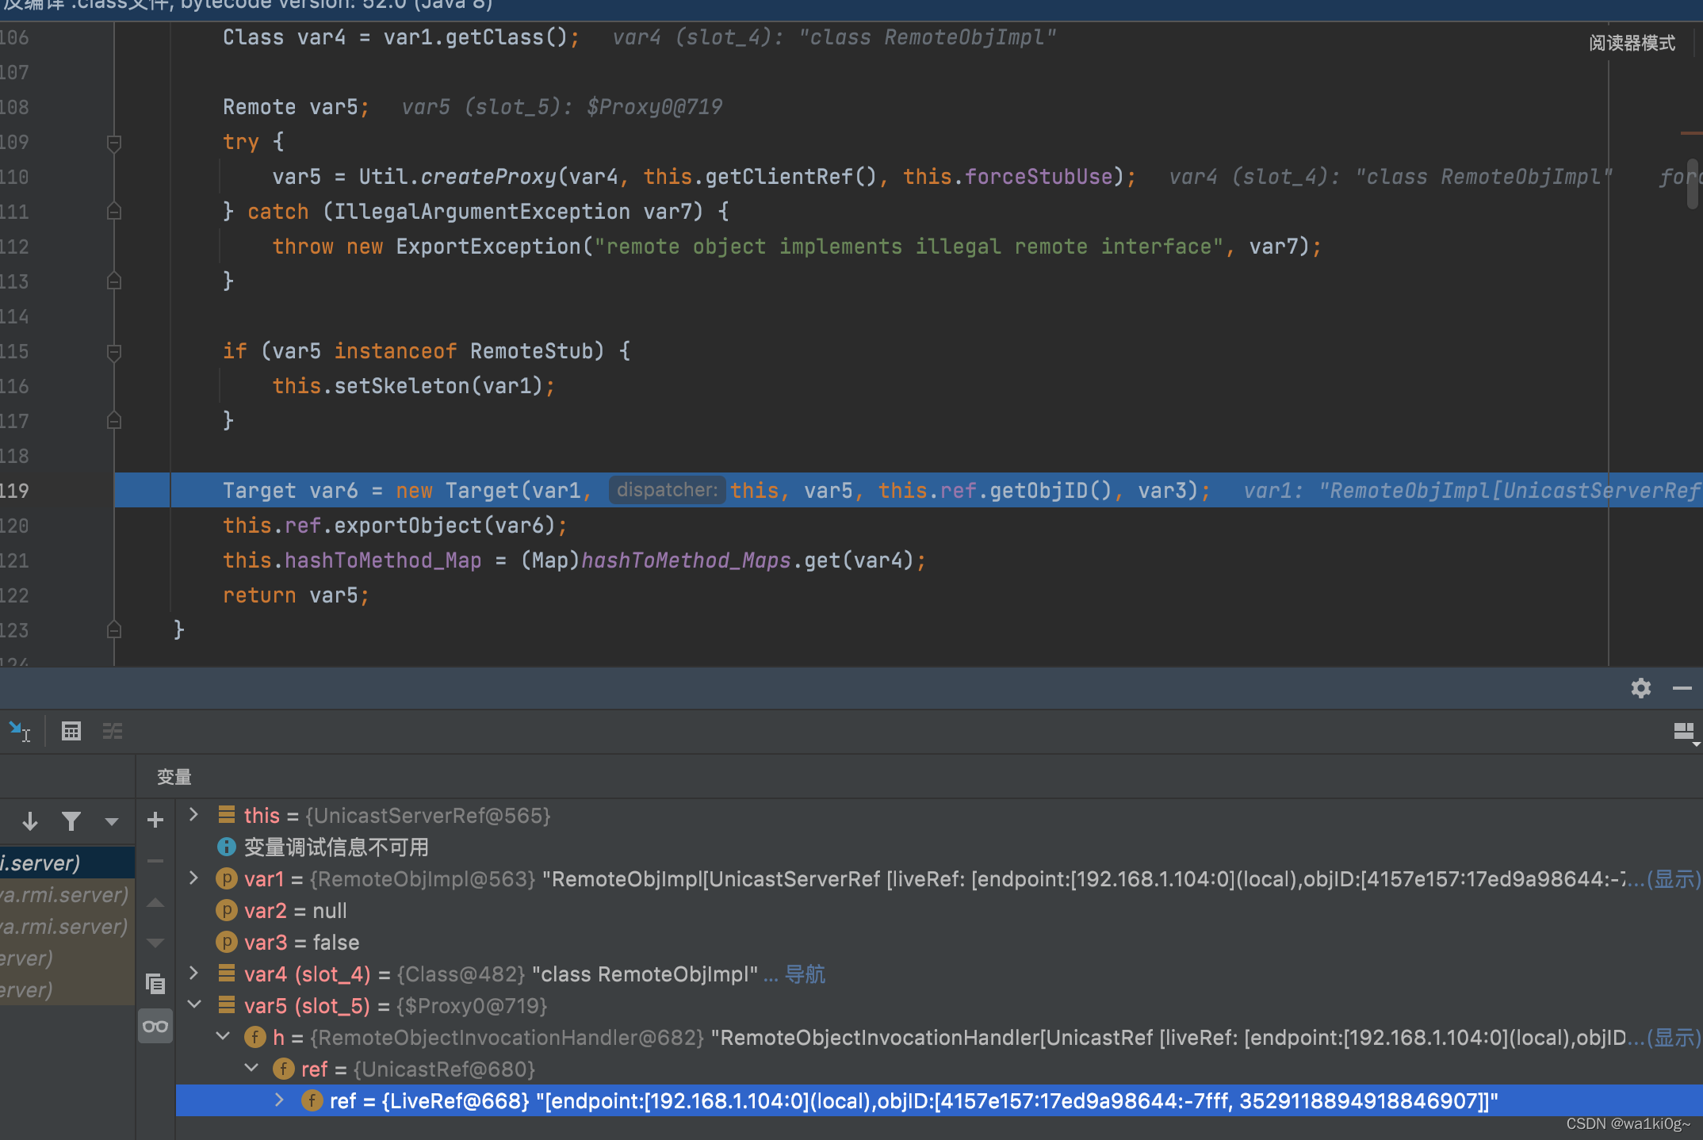Viewport: 1703px width, 1140px height.
Task: Select highlighted i.server) stack frame
Action: 67,863
